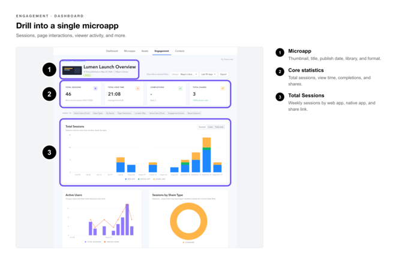
Task: Open the Dashboard tab
Action: 112,51
